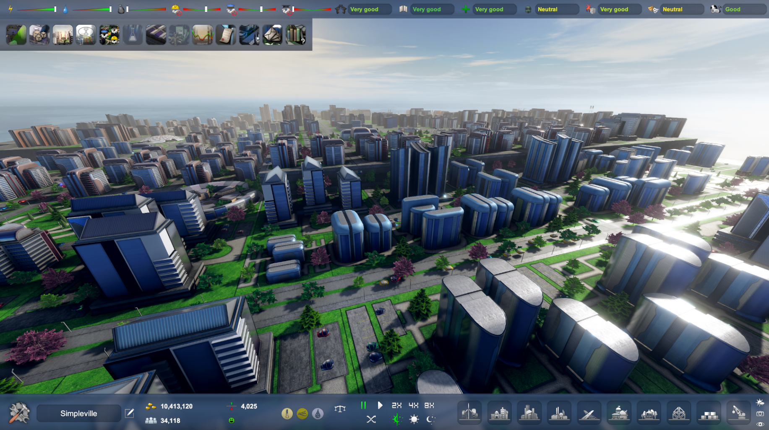Image resolution: width=769 pixels, height=430 pixels.
Task: Open the blocks foundation build menu
Action: [x=709, y=412]
